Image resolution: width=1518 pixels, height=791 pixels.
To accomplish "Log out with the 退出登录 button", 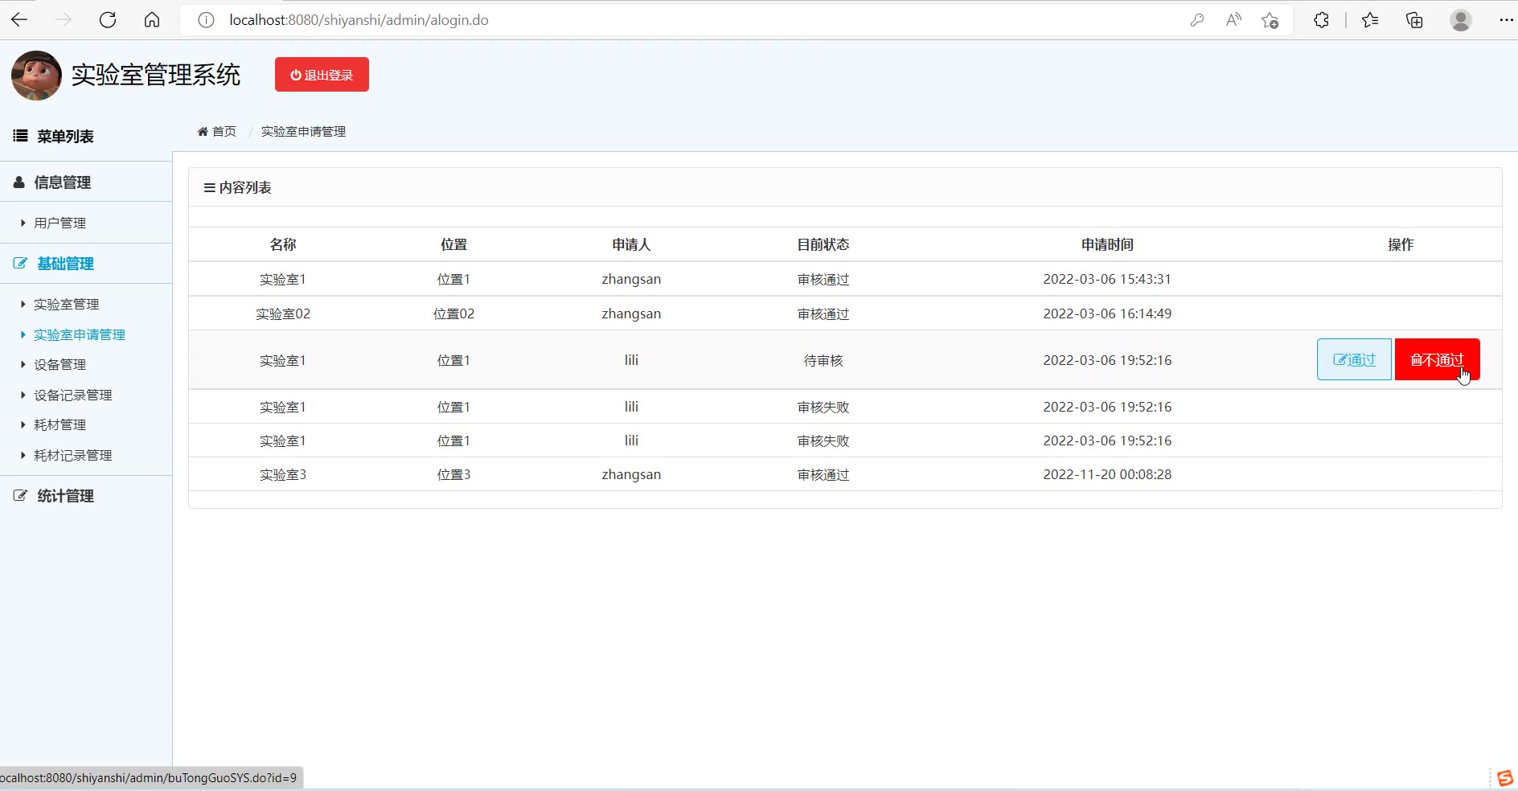I will 322,75.
